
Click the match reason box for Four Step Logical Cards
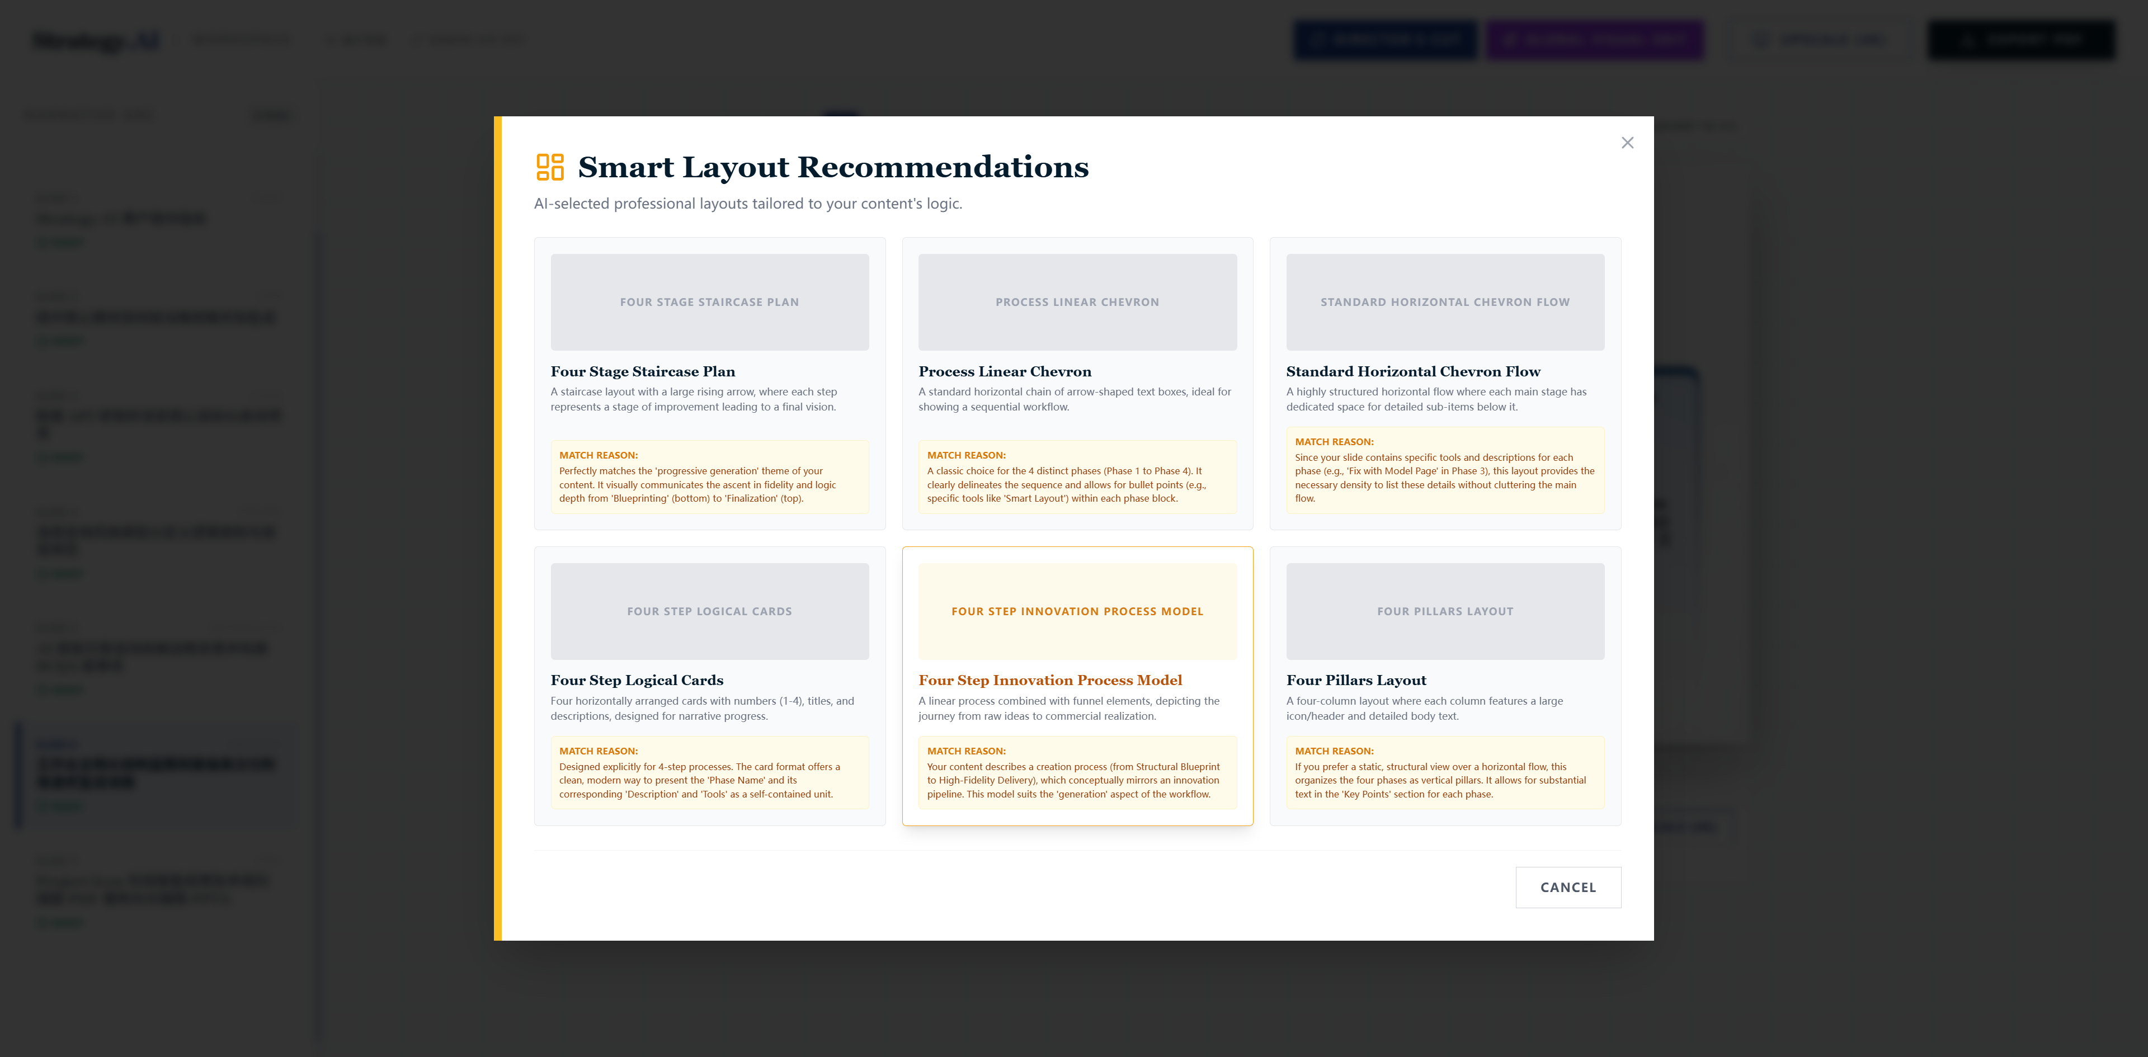point(709,773)
